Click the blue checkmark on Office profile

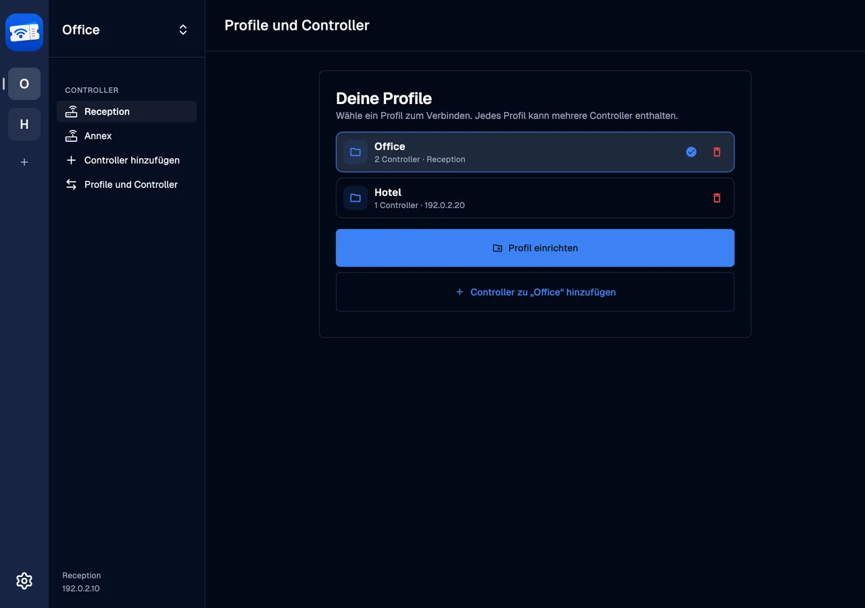[x=691, y=152]
